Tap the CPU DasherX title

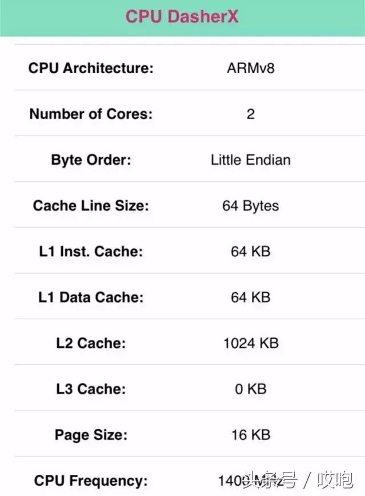pos(182,17)
